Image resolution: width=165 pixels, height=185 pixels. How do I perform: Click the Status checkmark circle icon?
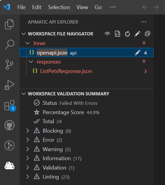[x=37, y=103]
